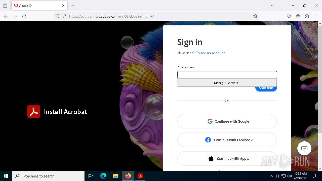Show hidden system tray icons
This screenshot has width=322, height=181.
271,176
